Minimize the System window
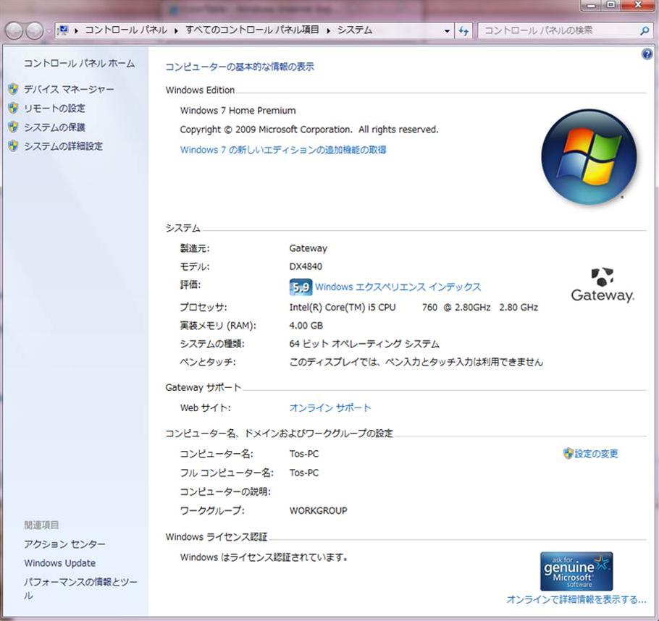The image size is (659, 621). coord(592,5)
